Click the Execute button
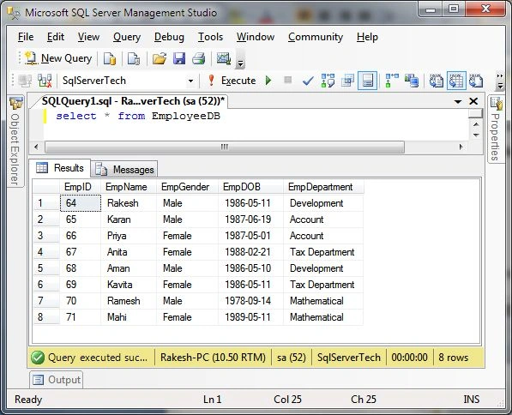The height and width of the screenshot is (415, 512). (x=232, y=81)
